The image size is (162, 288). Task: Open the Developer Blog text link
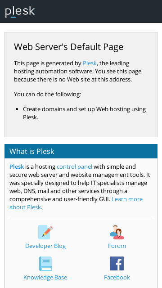click(x=45, y=246)
